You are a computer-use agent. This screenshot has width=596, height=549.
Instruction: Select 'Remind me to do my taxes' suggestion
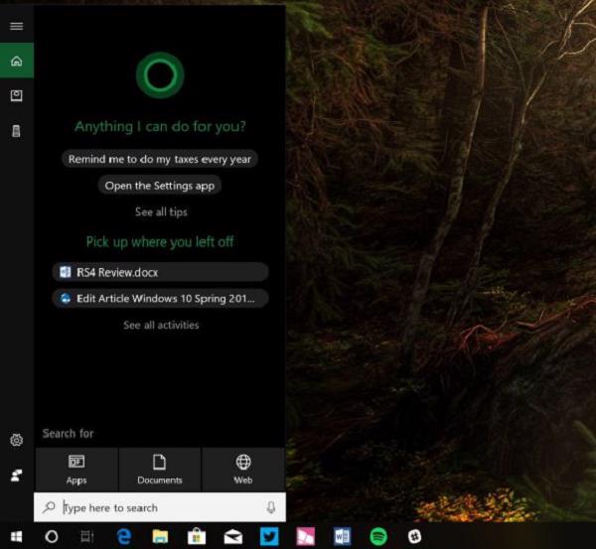[x=160, y=159]
